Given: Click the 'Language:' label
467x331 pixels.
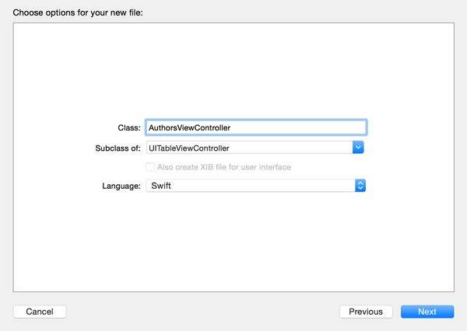Looking at the screenshot, I should (121, 186).
